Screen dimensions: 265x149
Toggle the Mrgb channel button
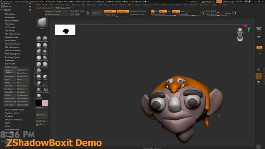157,11
